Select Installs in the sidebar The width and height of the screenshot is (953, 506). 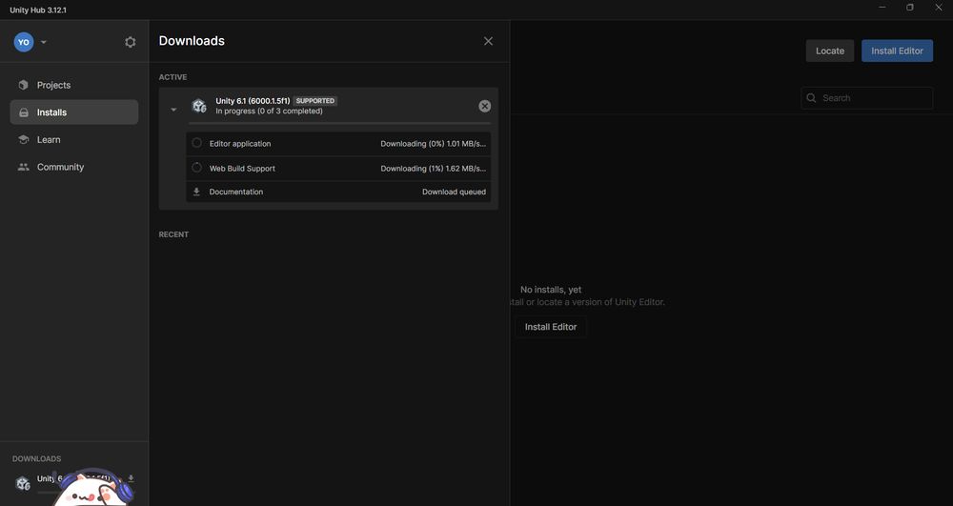point(73,112)
